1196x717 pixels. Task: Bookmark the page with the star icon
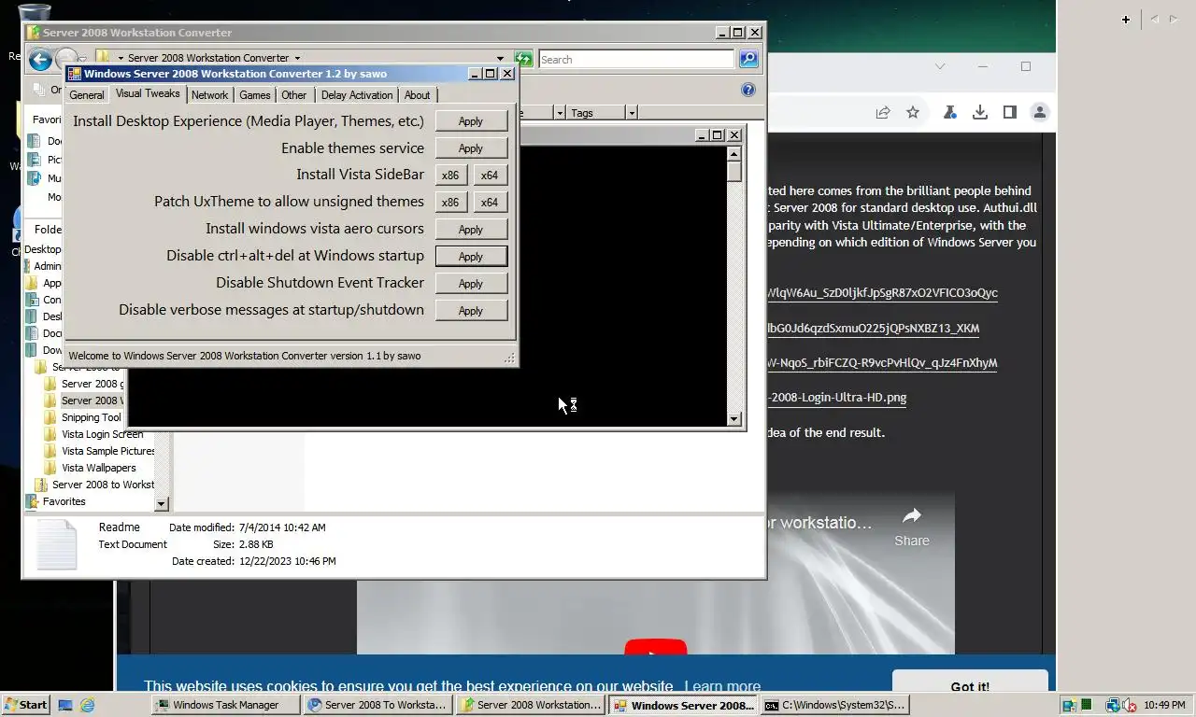click(913, 112)
